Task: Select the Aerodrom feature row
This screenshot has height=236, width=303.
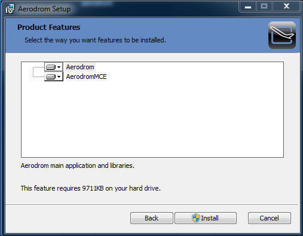Action: pos(80,67)
